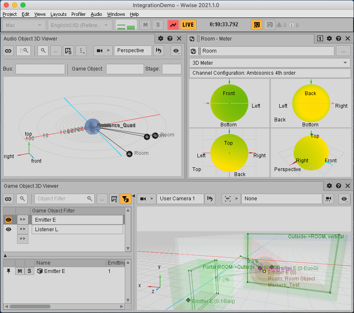Reset the Perspective camera in Audio Object viewer

click(x=158, y=50)
